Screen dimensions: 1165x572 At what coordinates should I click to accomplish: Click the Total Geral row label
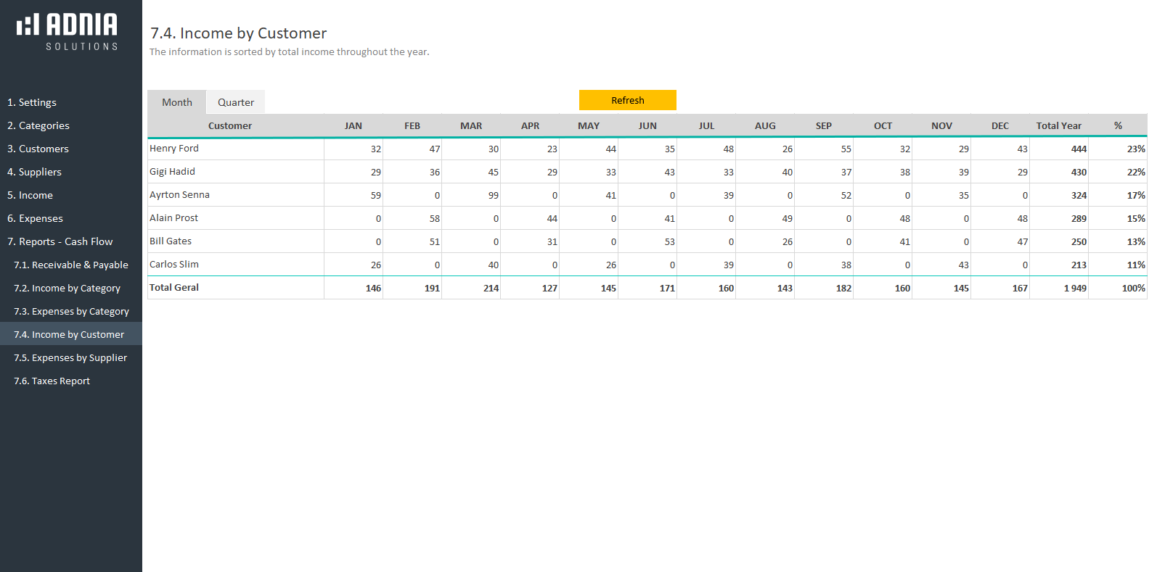pyautogui.click(x=174, y=288)
